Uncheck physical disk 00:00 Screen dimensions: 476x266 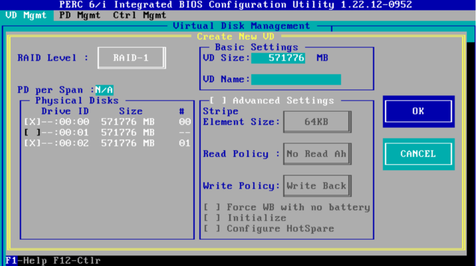[32, 122]
